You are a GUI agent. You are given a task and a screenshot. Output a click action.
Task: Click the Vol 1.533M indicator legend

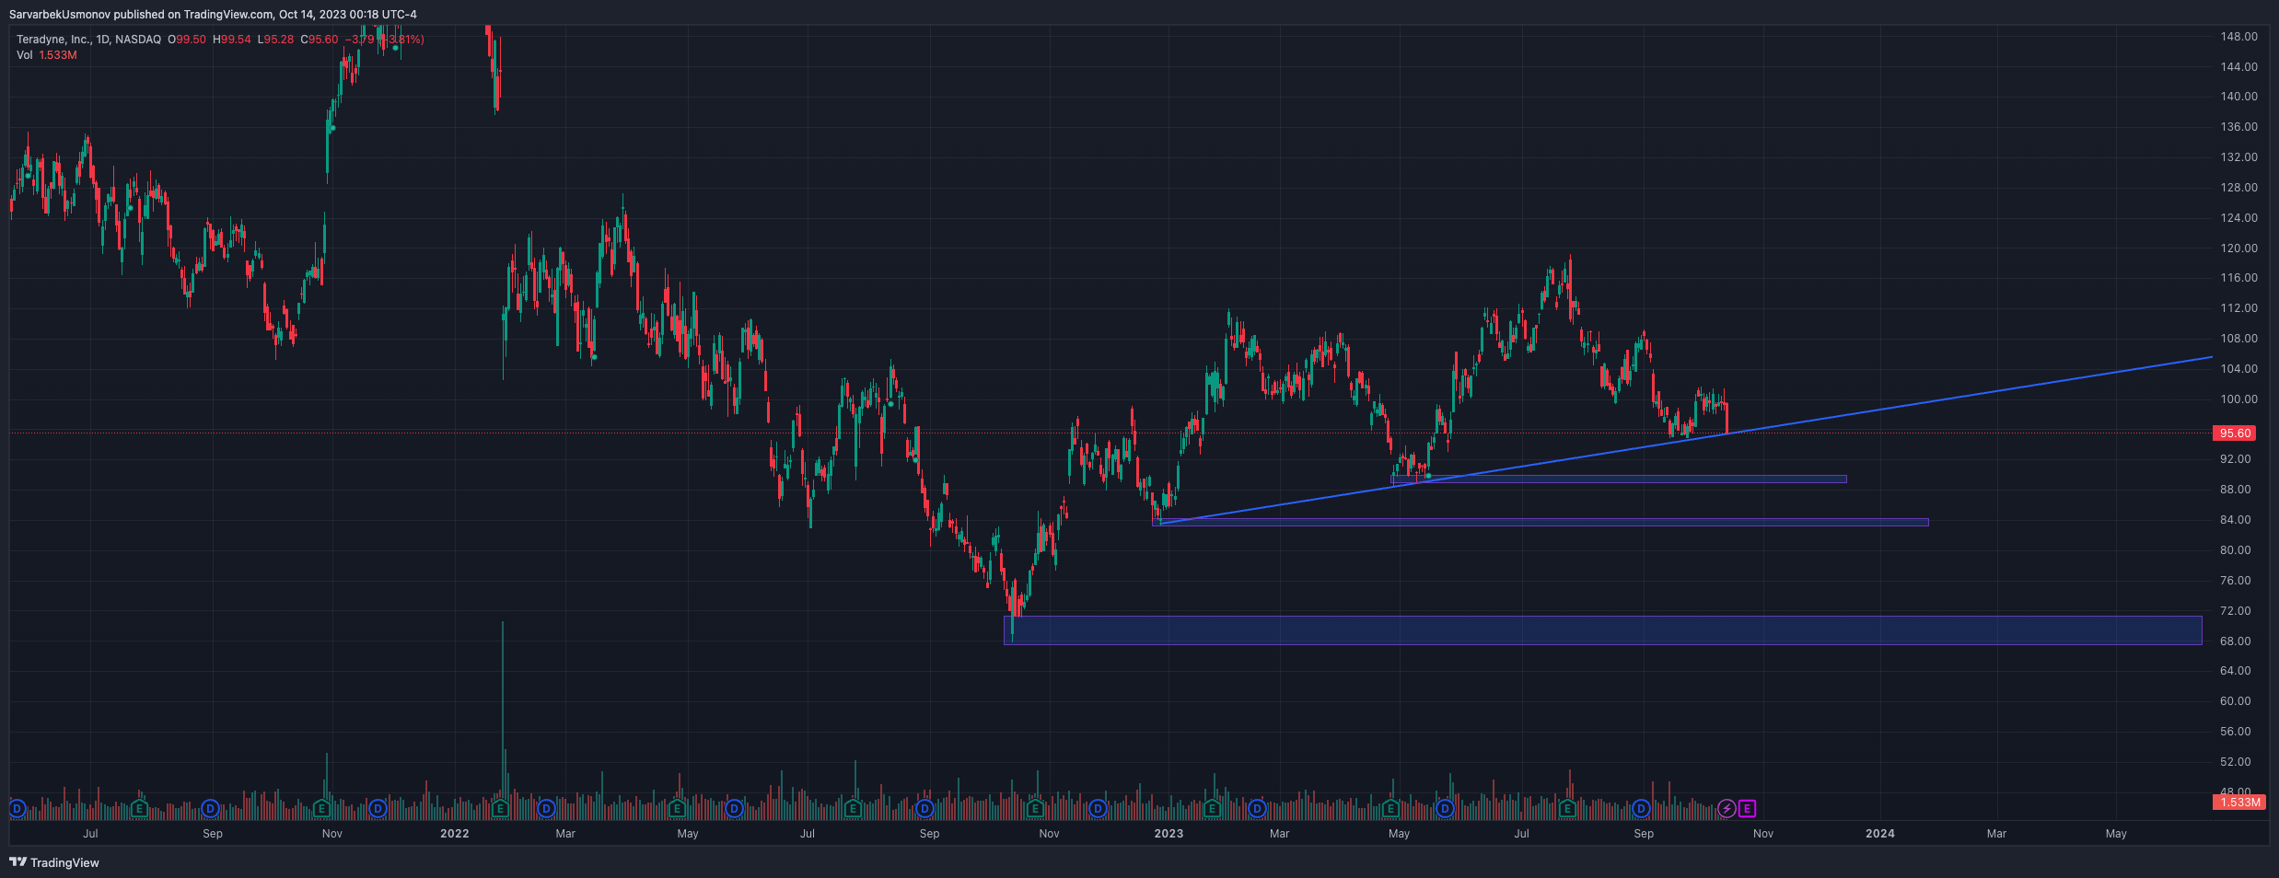point(47,55)
